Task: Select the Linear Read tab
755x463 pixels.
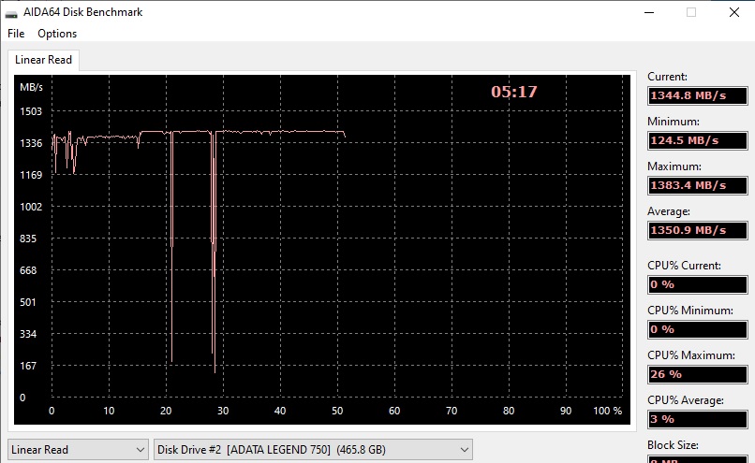Action: click(43, 60)
